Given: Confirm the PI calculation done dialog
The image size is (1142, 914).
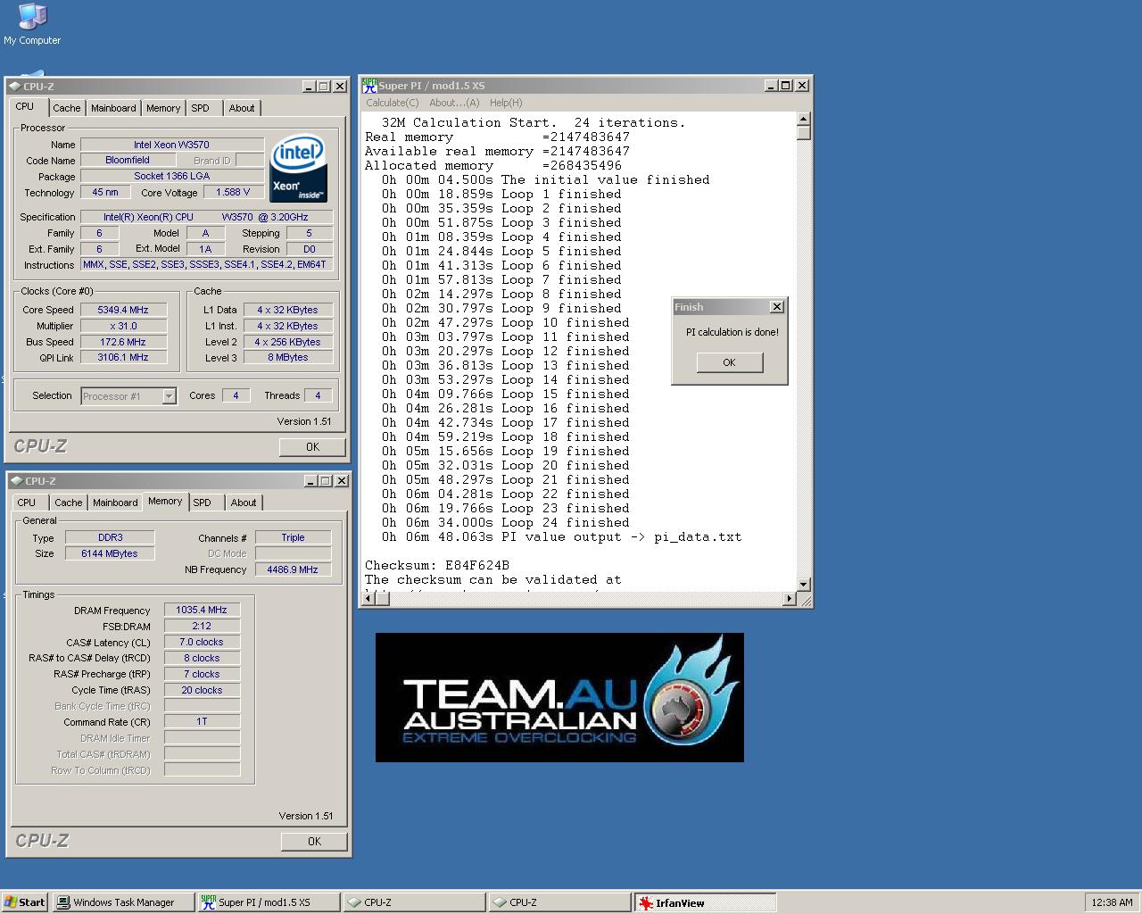Looking at the screenshot, I should 729,362.
